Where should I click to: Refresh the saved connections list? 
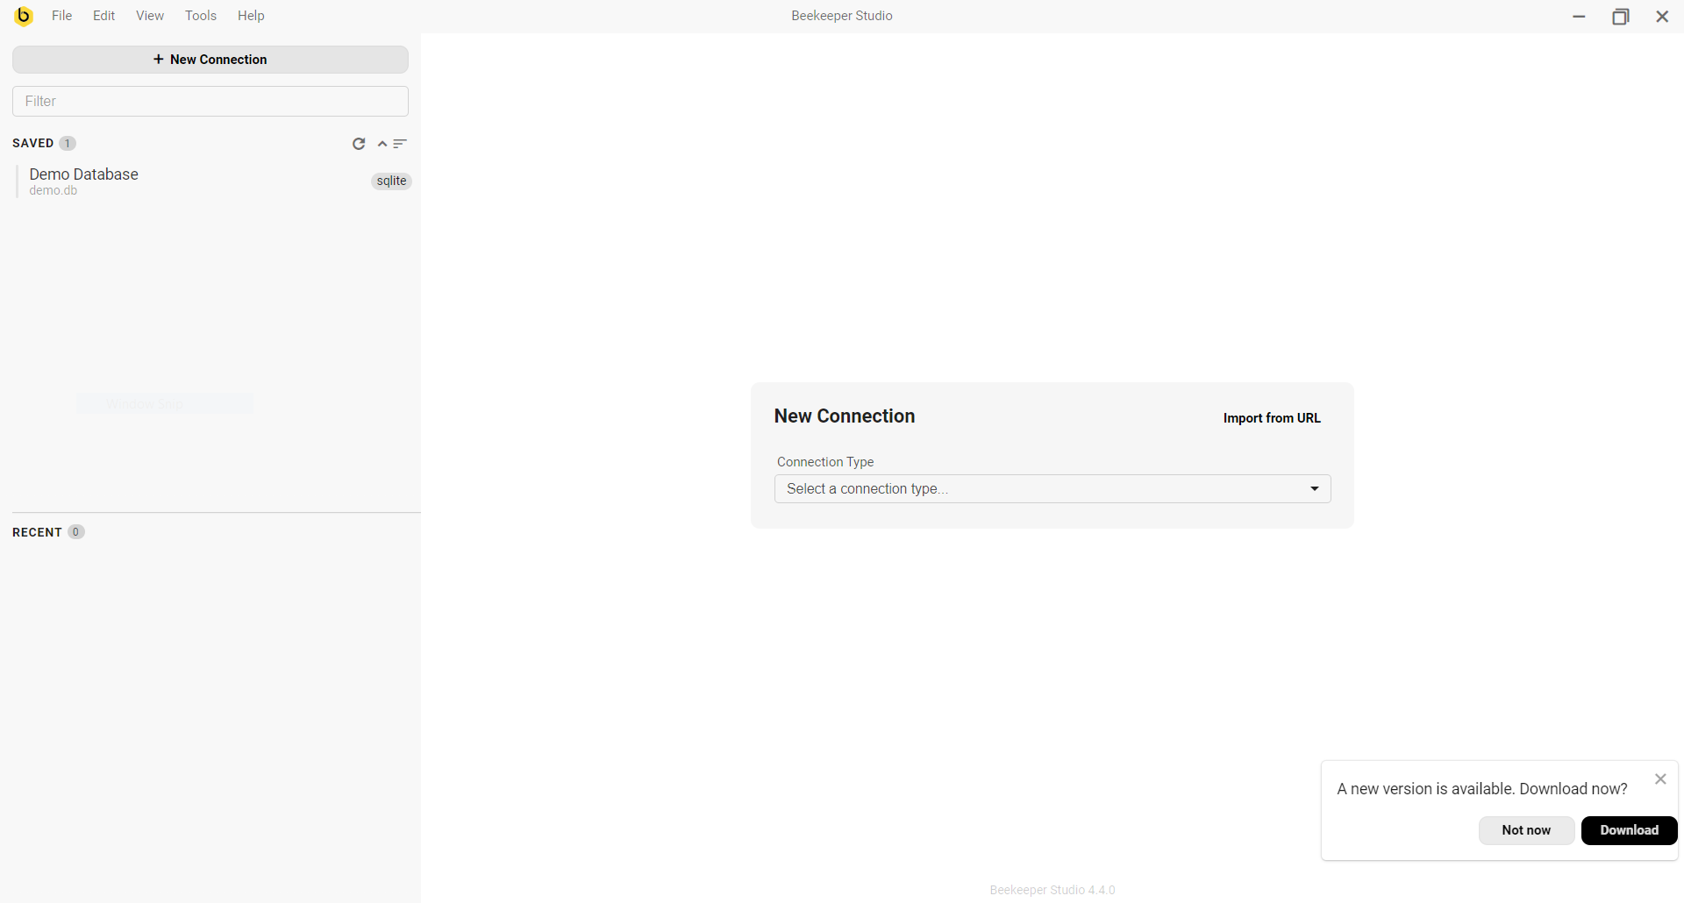(x=359, y=144)
